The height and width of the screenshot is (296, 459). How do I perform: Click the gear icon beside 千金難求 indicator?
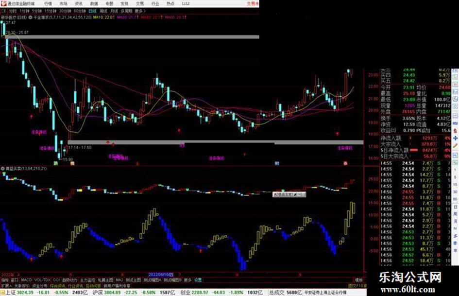click(x=31, y=17)
